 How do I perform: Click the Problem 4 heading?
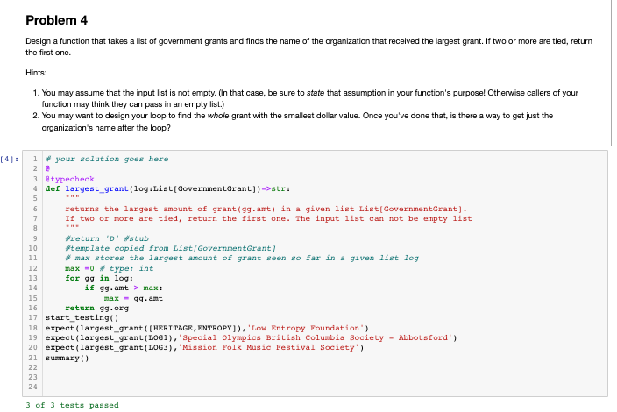click(x=56, y=20)
